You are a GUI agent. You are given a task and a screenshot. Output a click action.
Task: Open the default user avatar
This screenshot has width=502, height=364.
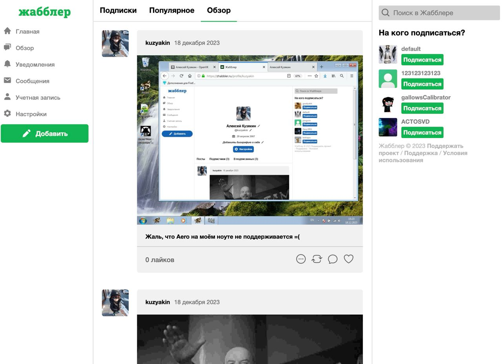tap(388, 55)
